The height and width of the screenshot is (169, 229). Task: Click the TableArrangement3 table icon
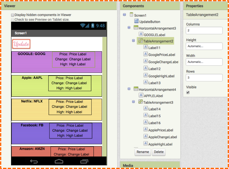pos(140,102)
